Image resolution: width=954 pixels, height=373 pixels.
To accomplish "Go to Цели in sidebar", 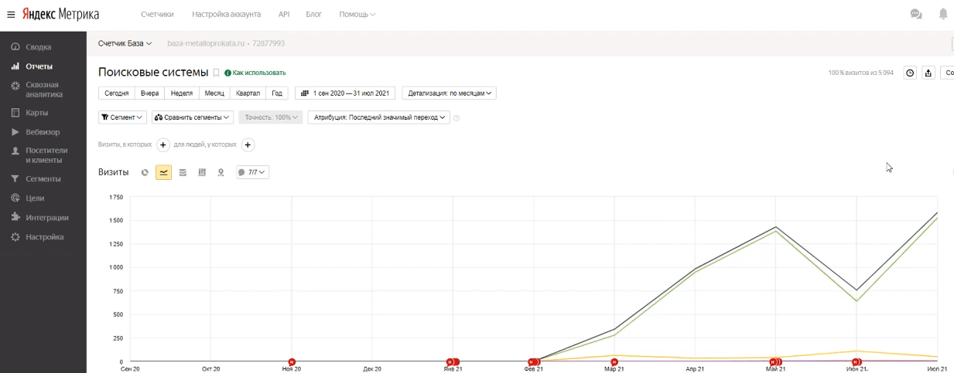I will pos(35,198).
